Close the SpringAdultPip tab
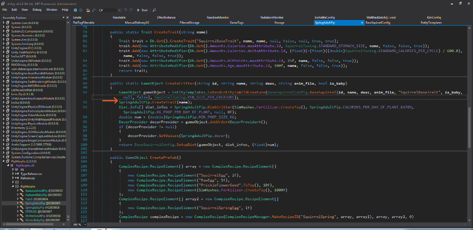Viewport: 473px width, 230px height. (361, 22)
